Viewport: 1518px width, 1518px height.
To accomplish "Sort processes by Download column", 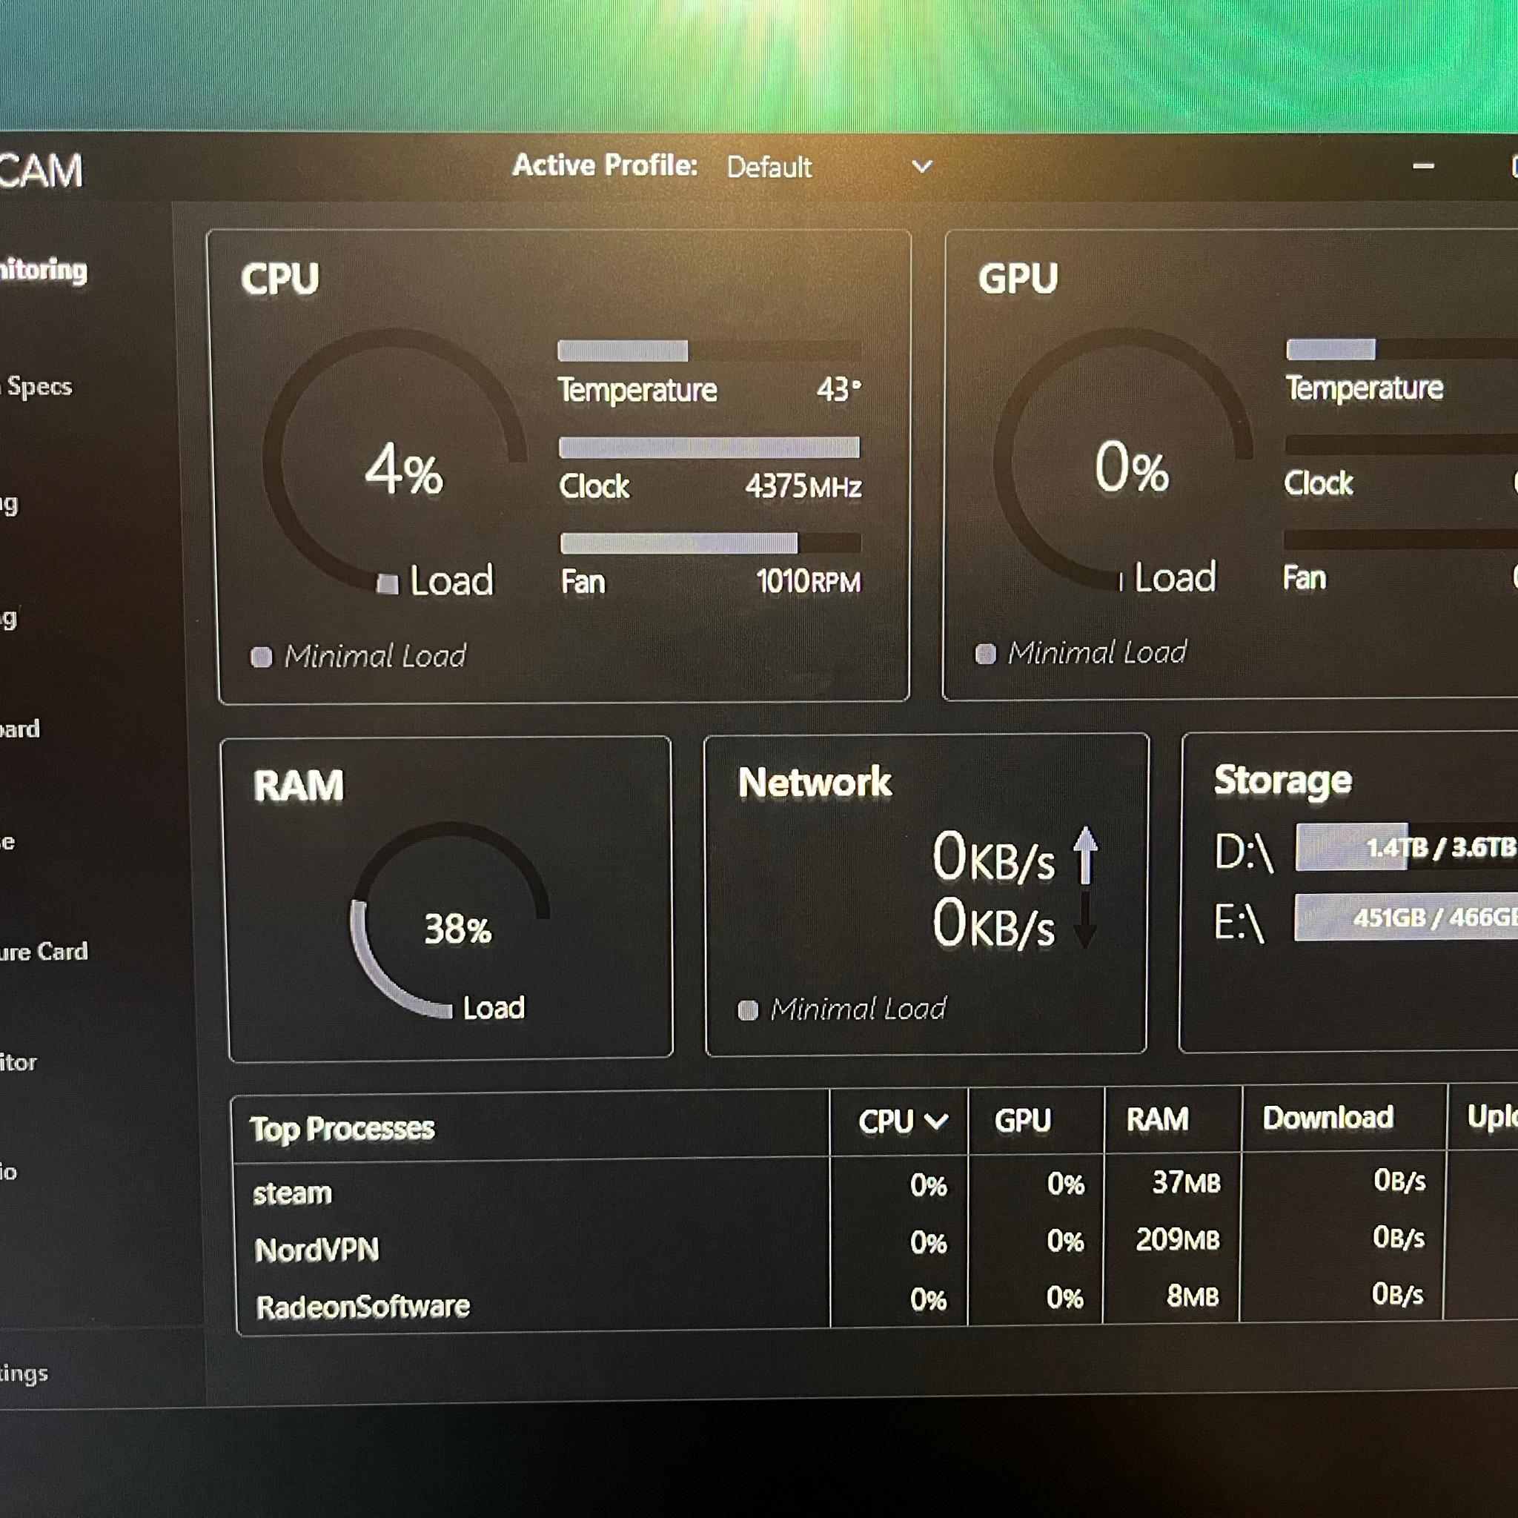I will (1328, 1118).
